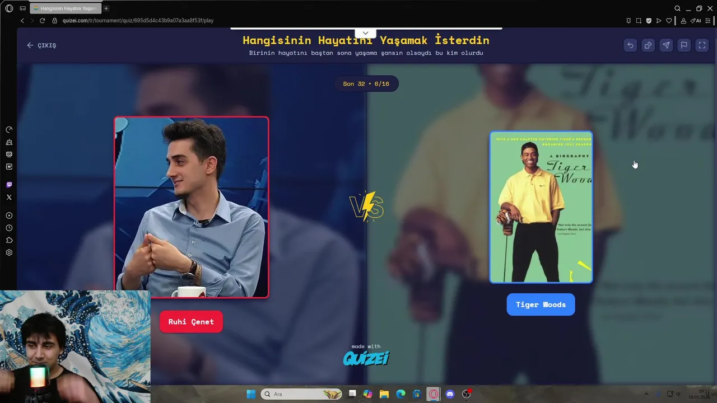
Task: Open File Explorer from the taskbar
Action: pyautogui.click(x=384, y=394)
